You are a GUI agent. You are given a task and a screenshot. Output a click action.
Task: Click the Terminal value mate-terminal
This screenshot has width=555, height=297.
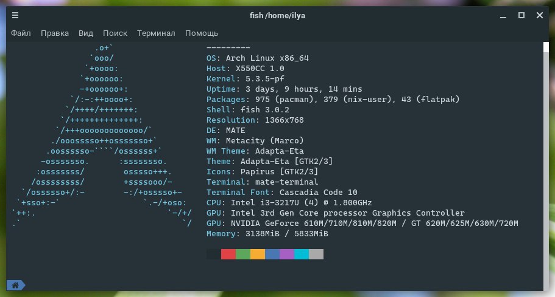[x=287, y=182]
